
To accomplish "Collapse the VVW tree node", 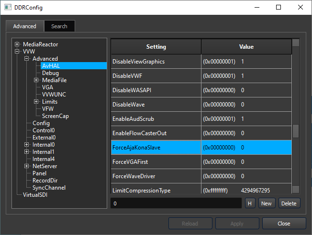I will click(x=17, y=51).
